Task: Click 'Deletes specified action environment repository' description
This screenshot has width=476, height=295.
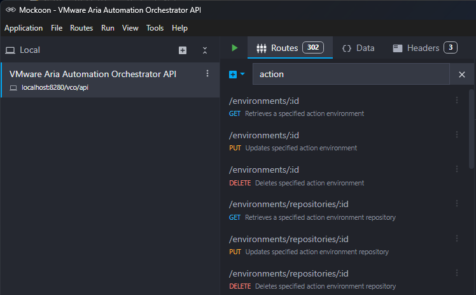Action: pos(325,286)
